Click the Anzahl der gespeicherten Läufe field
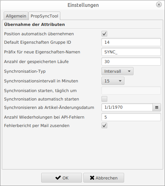The image size is (165, 186). (131, 61)
